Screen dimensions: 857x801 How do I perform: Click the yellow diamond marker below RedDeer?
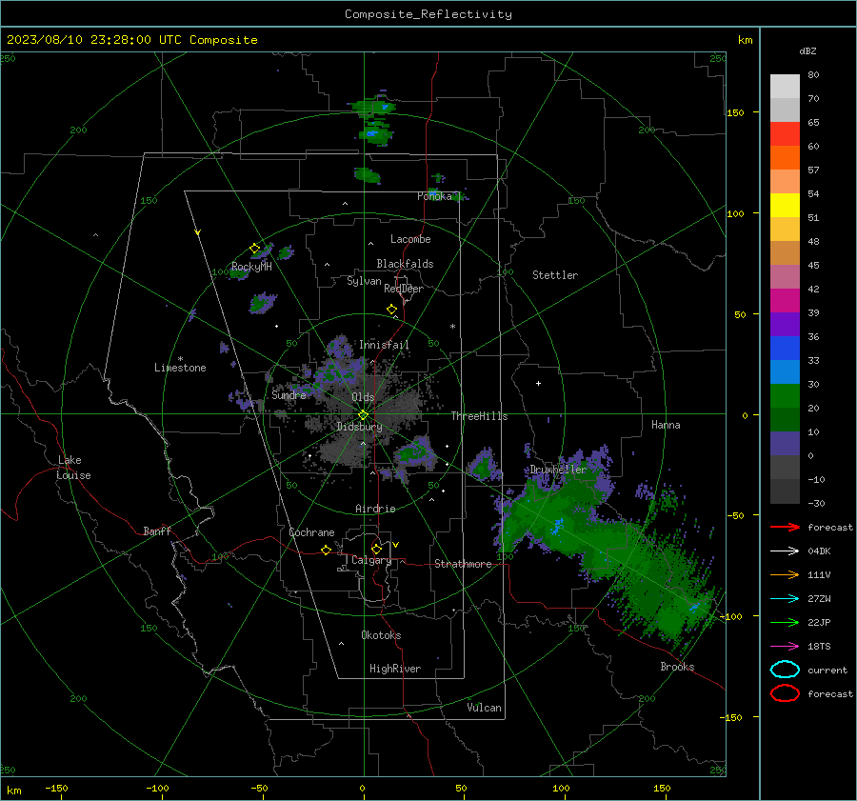[x=391, y=310]
